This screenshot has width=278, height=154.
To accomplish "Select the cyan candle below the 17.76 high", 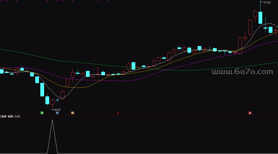I will pyautogui.click(x=260, y=18).
